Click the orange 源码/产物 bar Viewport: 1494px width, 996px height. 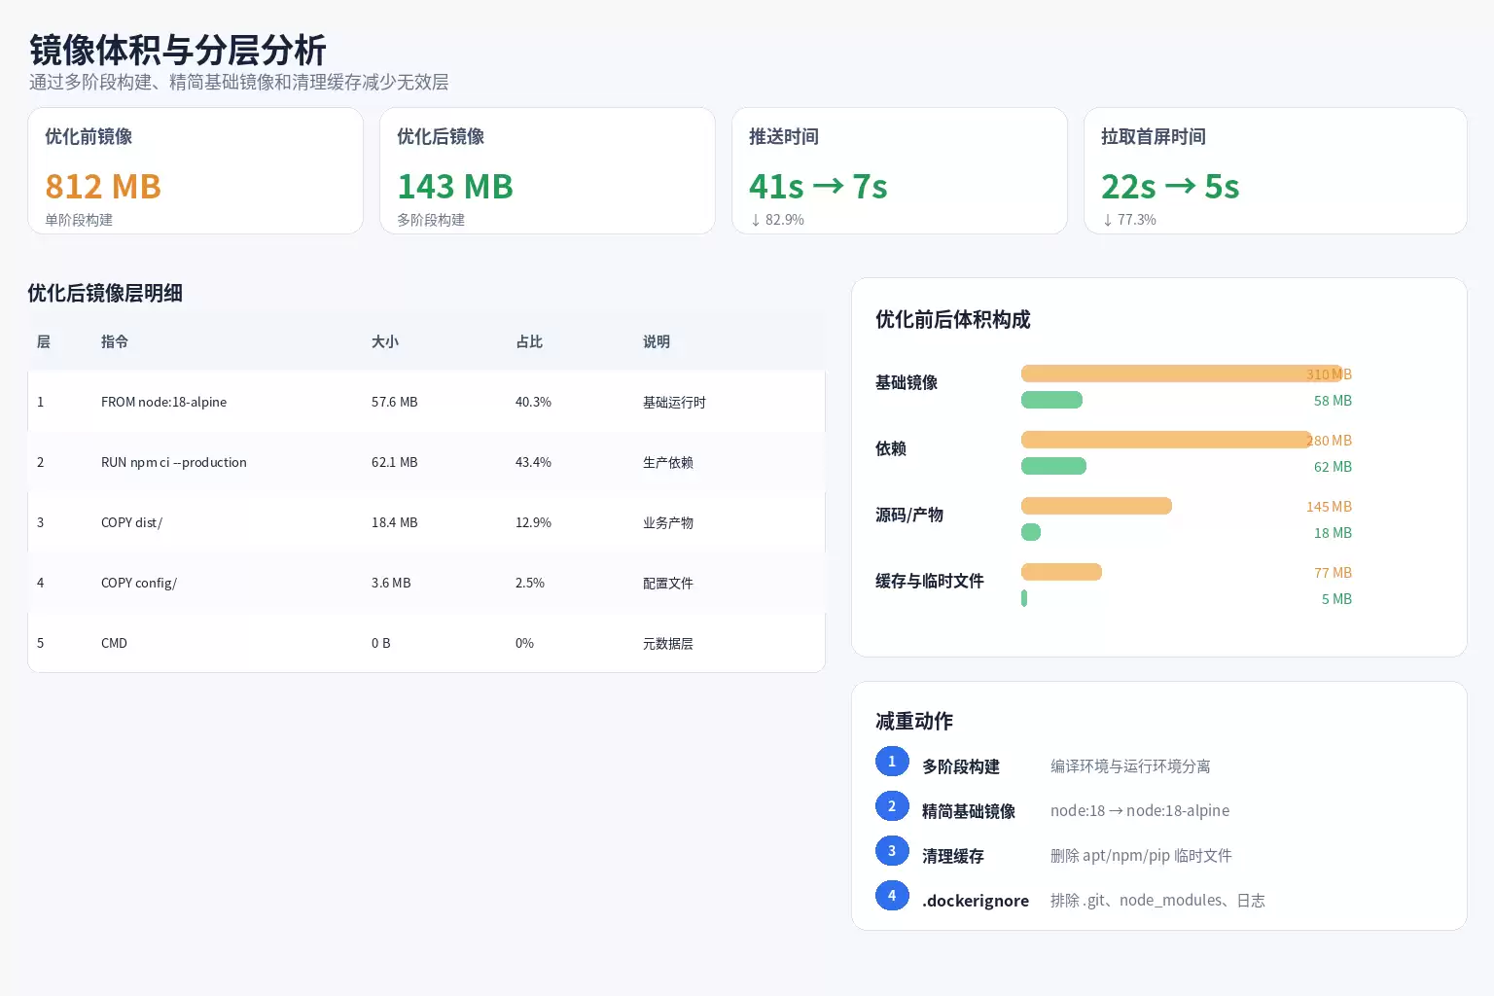tap(1096, 506)
